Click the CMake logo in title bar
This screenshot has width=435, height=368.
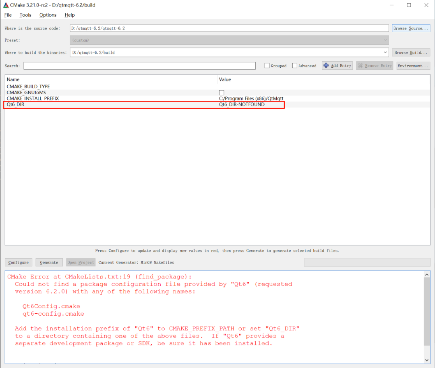[x=6, y=5]
